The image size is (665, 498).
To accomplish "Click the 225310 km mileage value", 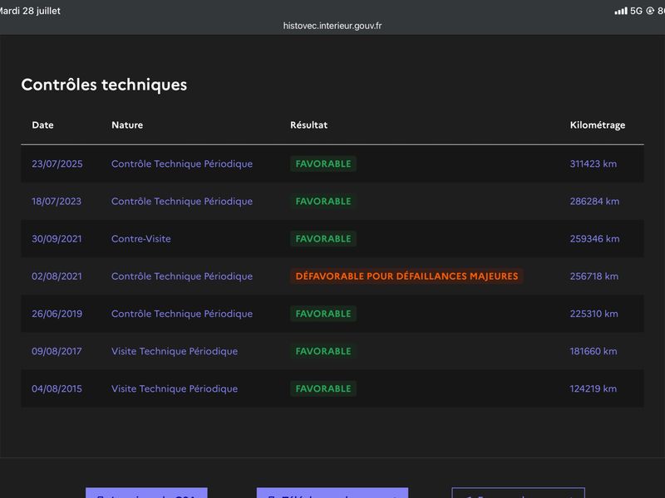I will tap(594, 314).
